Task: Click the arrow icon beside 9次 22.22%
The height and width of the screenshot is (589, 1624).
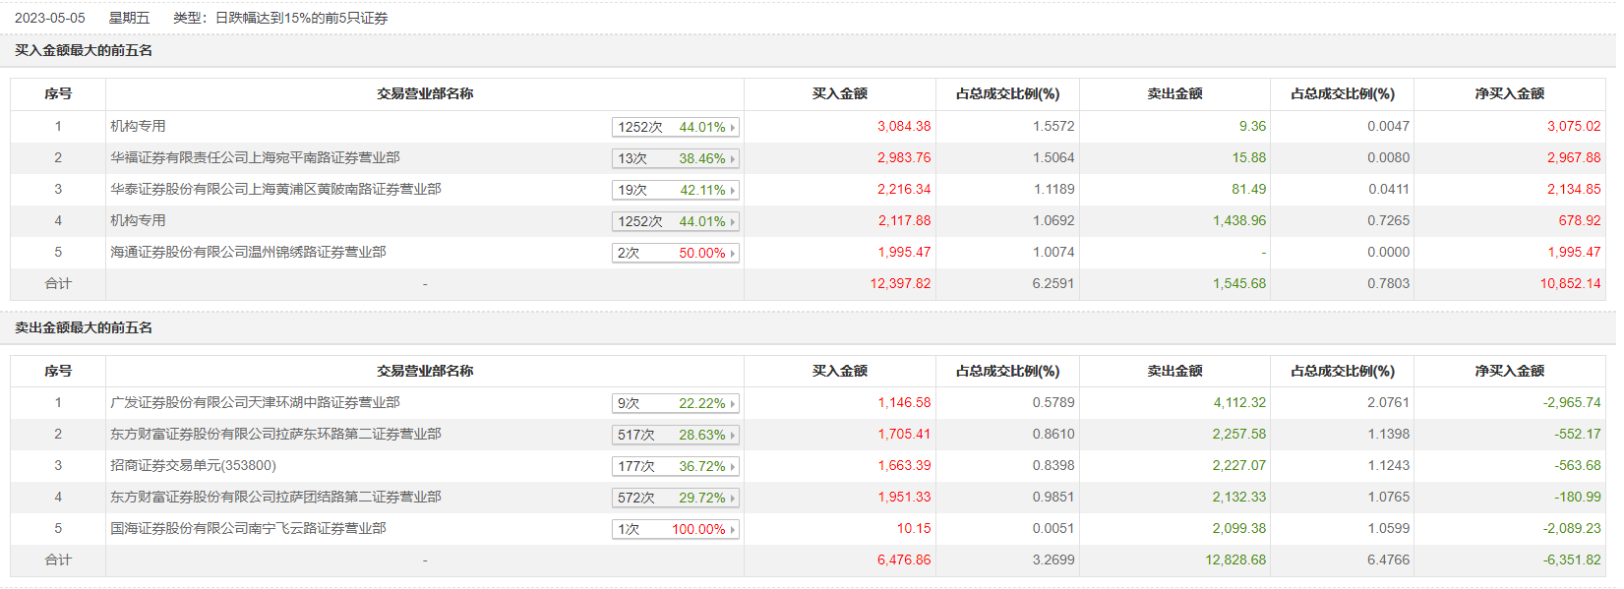Action: pyautogui.click(x=733, y=403)
